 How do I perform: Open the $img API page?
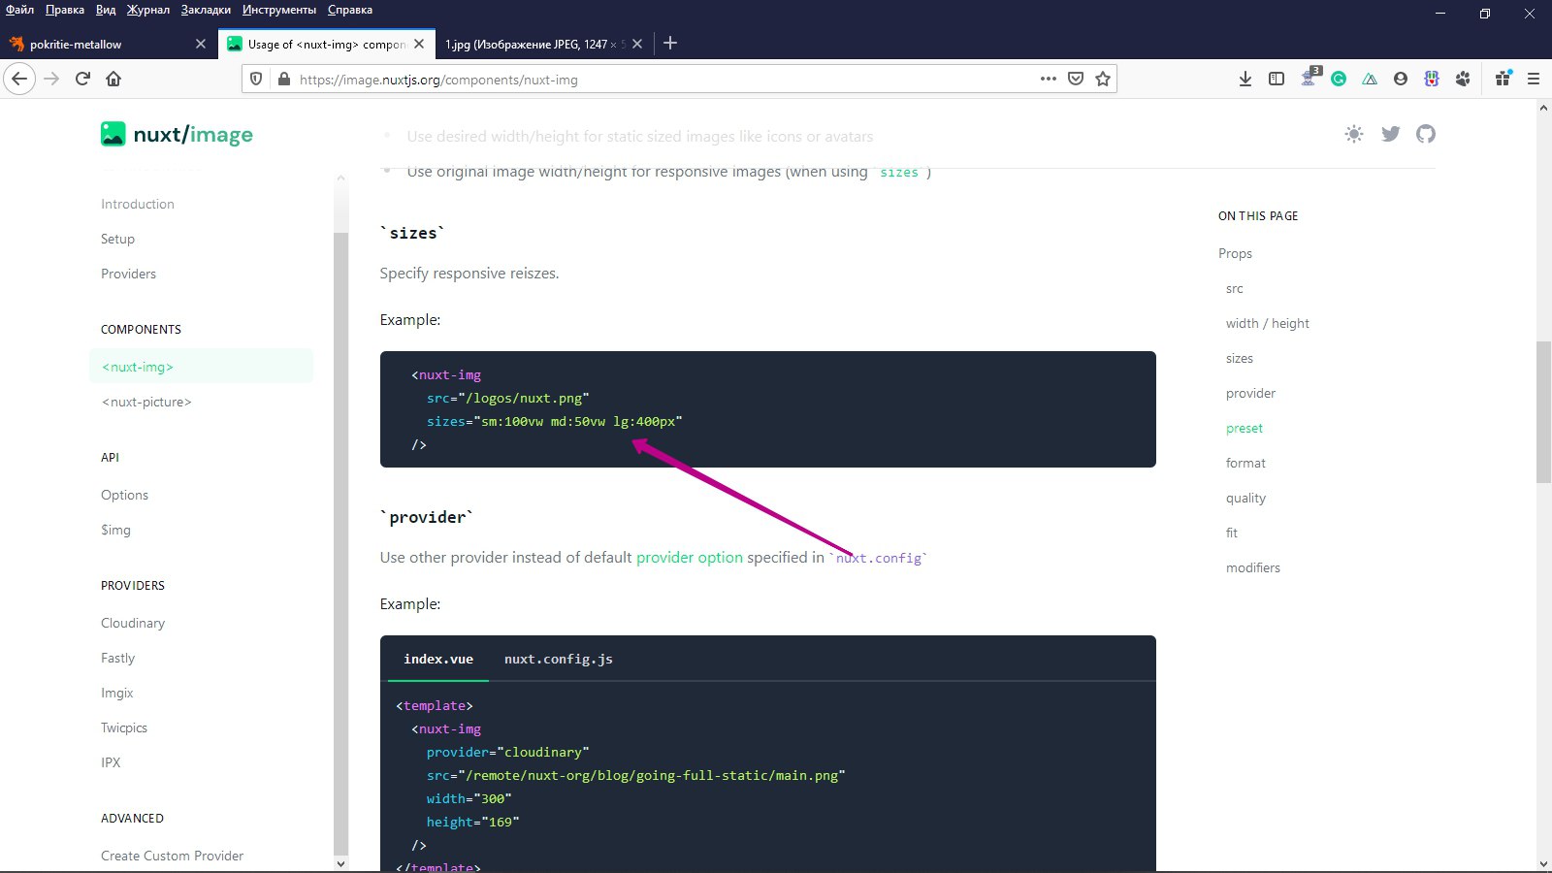(115, 530)
